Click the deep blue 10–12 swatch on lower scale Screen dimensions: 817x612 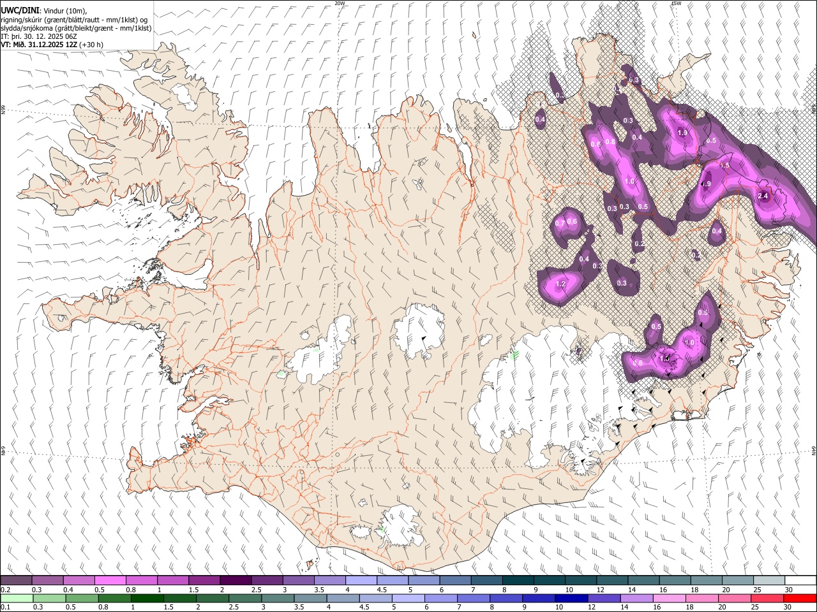(571, 598)
